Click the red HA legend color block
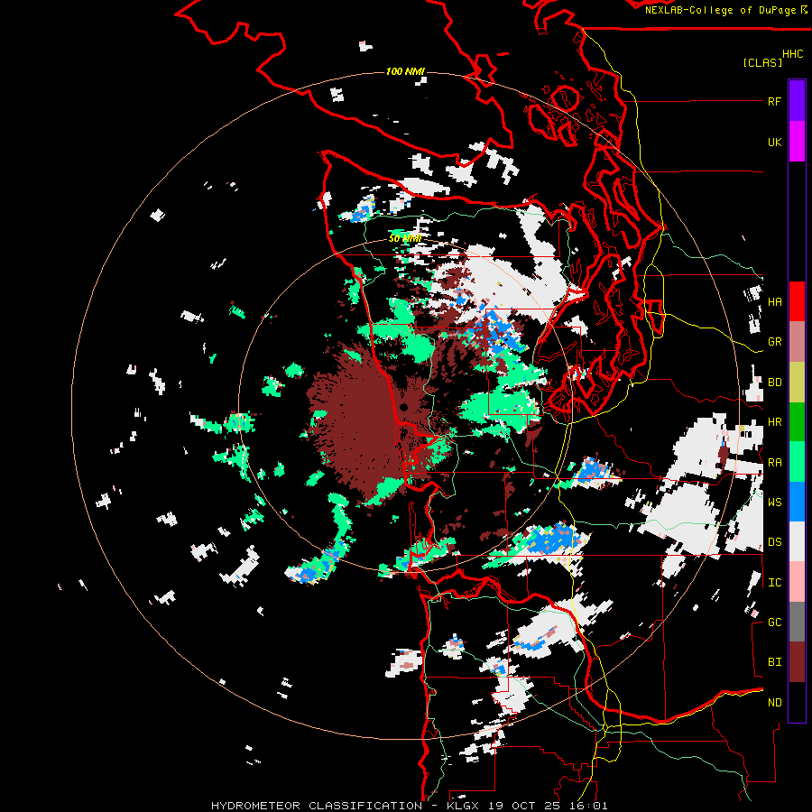Viewport: 812px width, 812px height. tap(797, 301)
